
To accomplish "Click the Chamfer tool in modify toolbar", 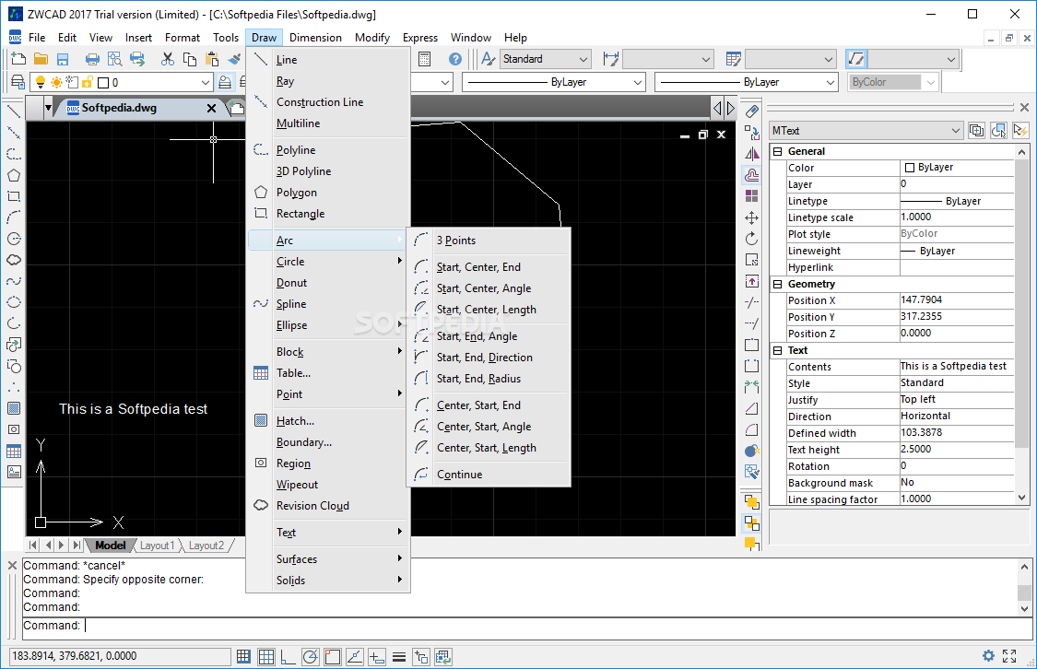I will coord(752,408).
